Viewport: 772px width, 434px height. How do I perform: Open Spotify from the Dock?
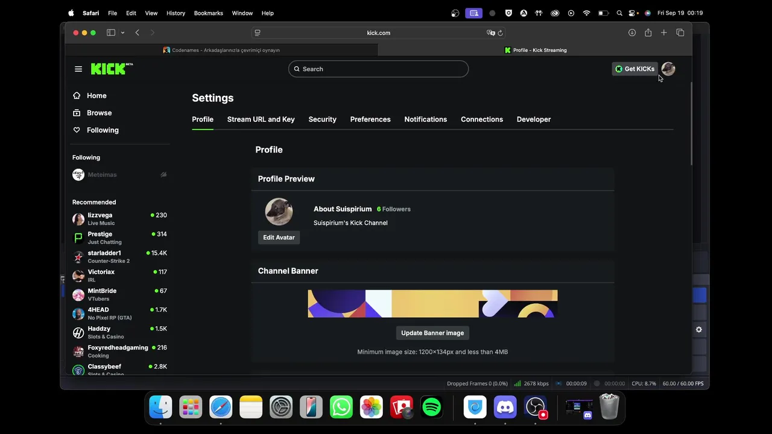point(432,407)
